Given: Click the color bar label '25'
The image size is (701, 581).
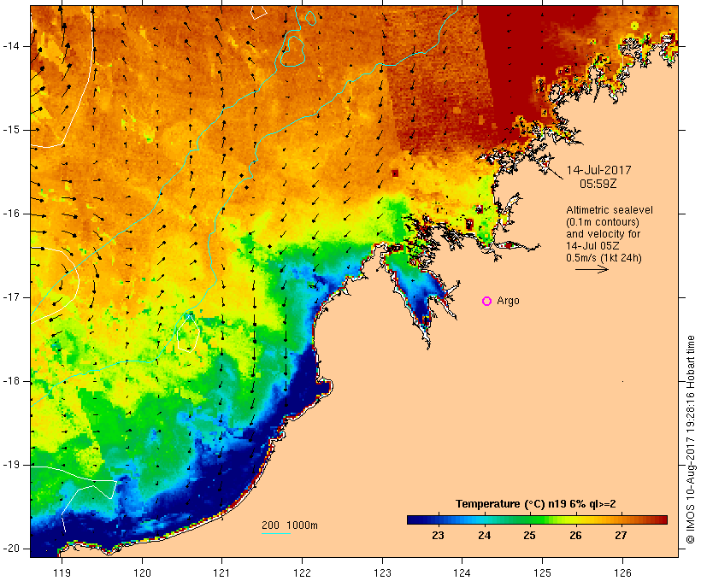Looking at the screenshot, I should pyautogui.click(x=530, y=536).
